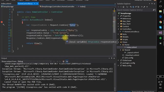Open Properties wrench icon in Solution Explorer

[144, 7]
